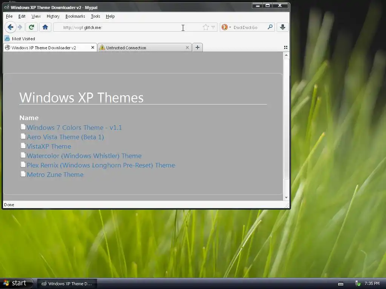Open the File menu
This screenshot has height=289, width=386.
[9, 16]
